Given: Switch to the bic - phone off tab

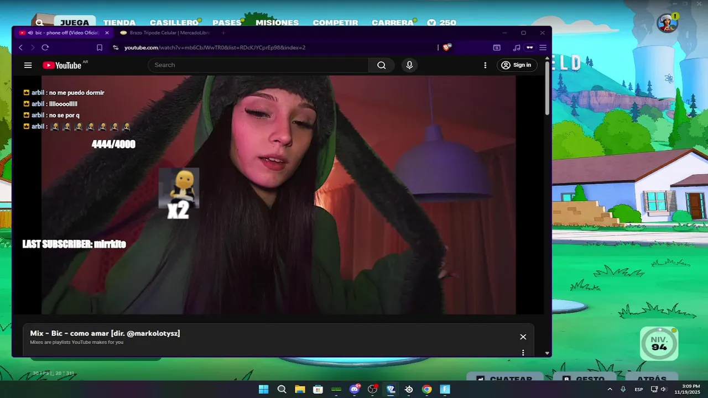Looking at the screenshot, I should coord(64,33).
